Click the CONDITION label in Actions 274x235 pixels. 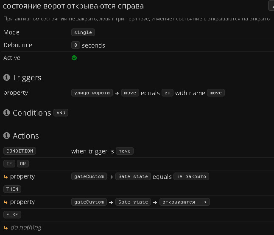pos(20,151)
